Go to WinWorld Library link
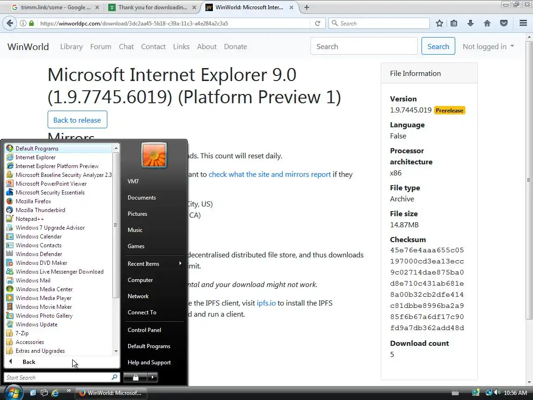The image size is (533, 400). (x=71, y=47)
